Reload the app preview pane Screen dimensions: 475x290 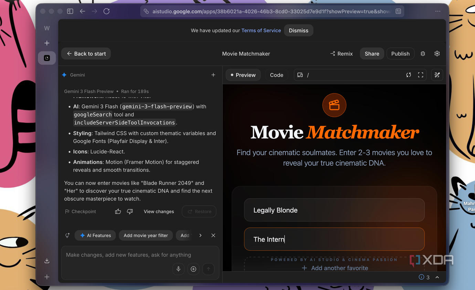pos(409,75)
